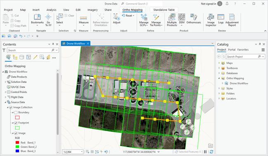Viewport: 268px width, 156px height.
Task: Select the Multiple Products icon
Action: point(172,20)
